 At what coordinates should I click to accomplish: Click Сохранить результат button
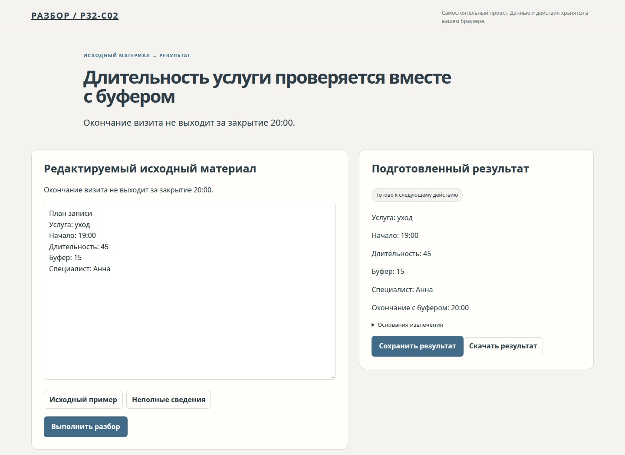click(x=418, y=346)
